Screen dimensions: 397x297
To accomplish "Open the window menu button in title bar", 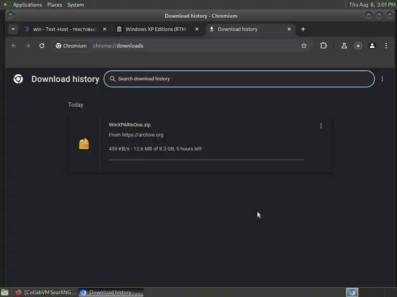I will (x=10, y=15).
